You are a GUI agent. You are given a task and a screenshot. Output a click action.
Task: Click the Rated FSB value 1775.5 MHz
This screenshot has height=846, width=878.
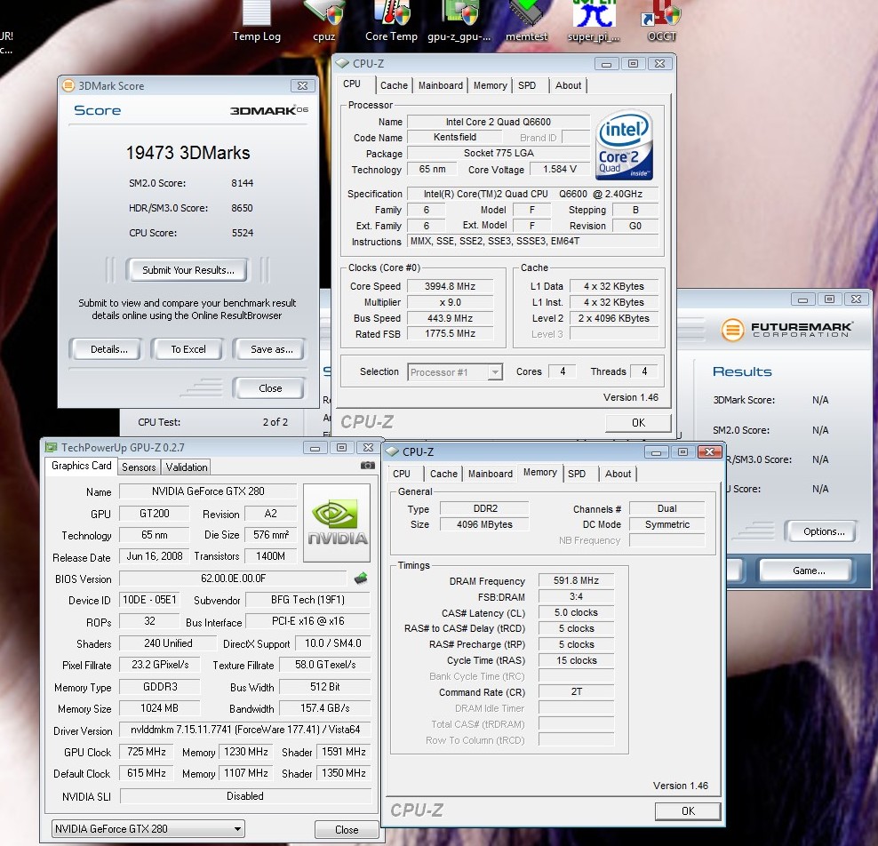[451, 334]
